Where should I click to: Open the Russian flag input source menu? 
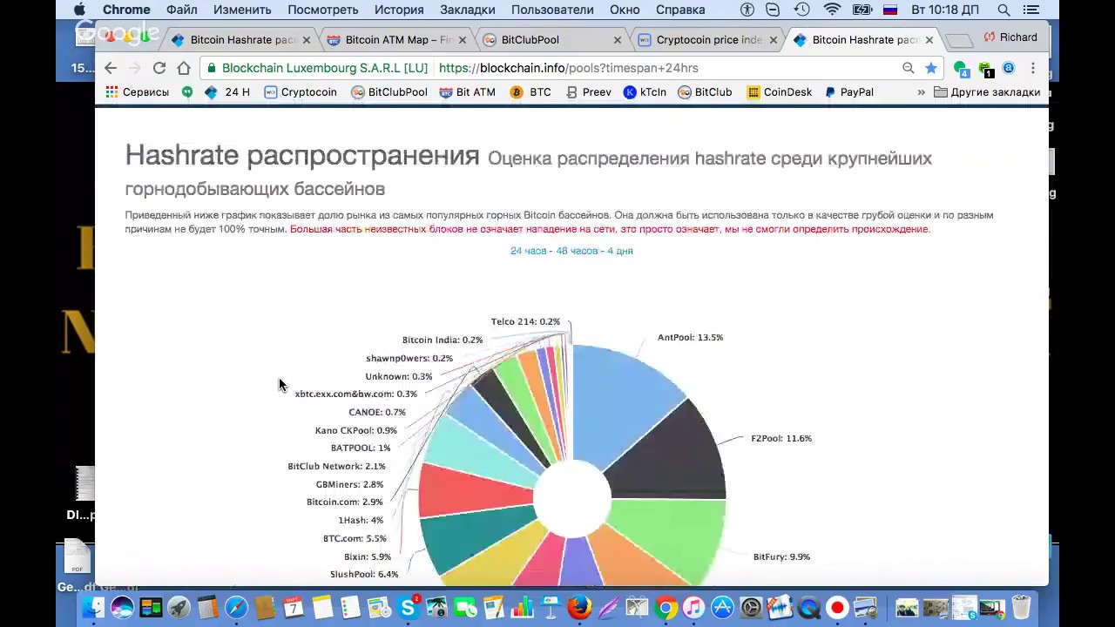890,10
